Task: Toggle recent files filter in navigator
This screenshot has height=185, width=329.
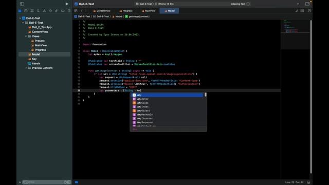Action: coord(65,182)
